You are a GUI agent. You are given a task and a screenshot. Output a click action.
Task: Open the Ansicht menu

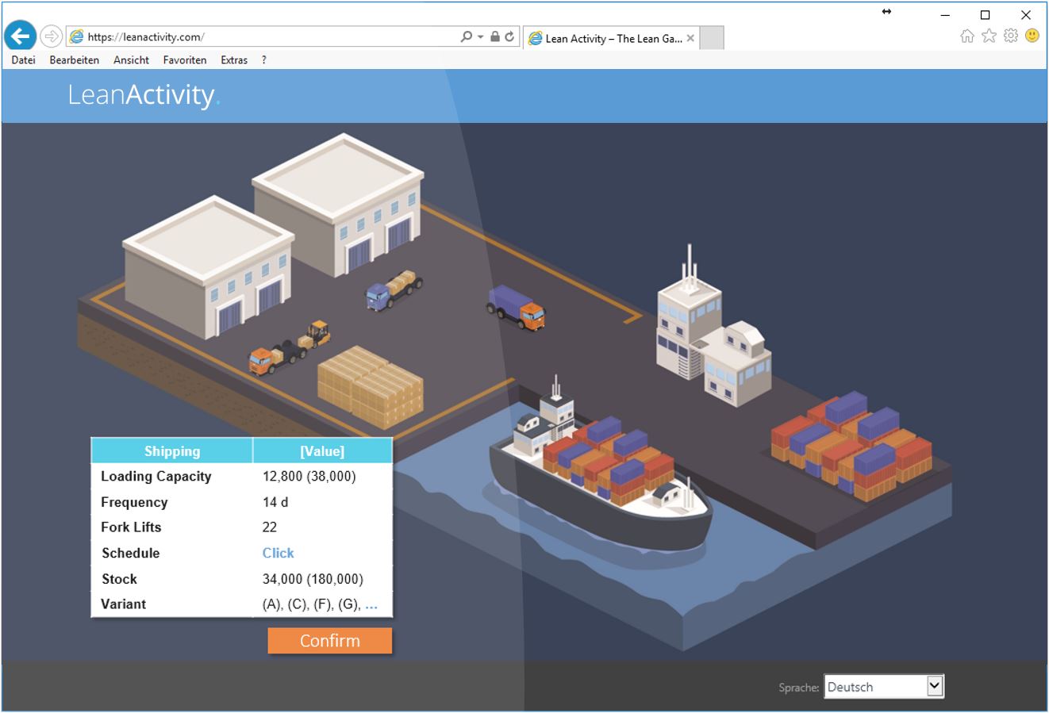(131, 60)
